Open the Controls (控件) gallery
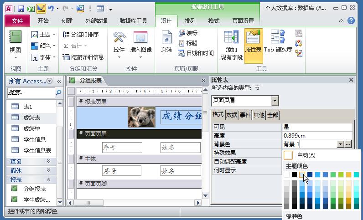Screen dimensions: 363x220 [x=119, y=45]
